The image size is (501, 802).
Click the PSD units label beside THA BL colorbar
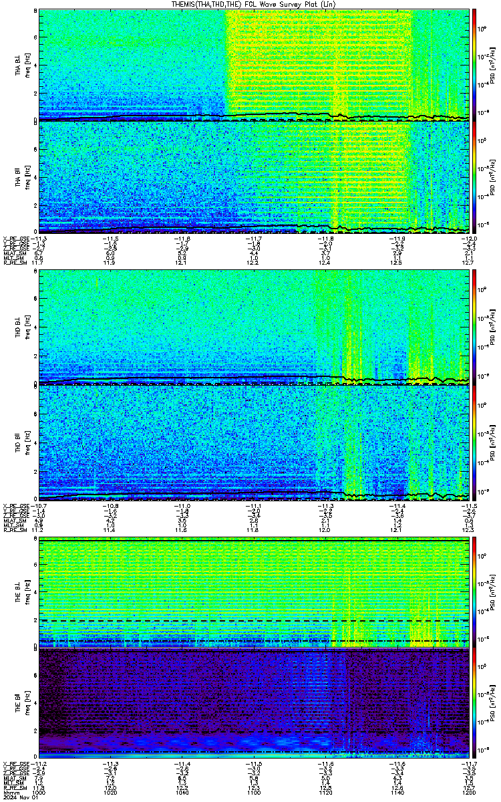[492, 65]
